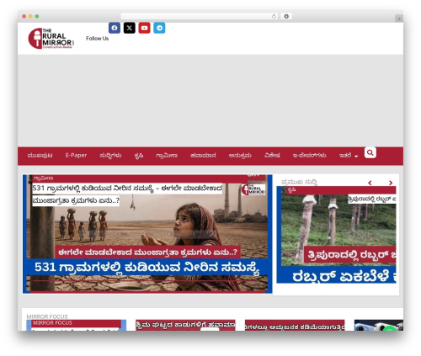Click the Follow Us text
Image resolution: width=421 pixels, height=356 pixels.
point(97,39)
